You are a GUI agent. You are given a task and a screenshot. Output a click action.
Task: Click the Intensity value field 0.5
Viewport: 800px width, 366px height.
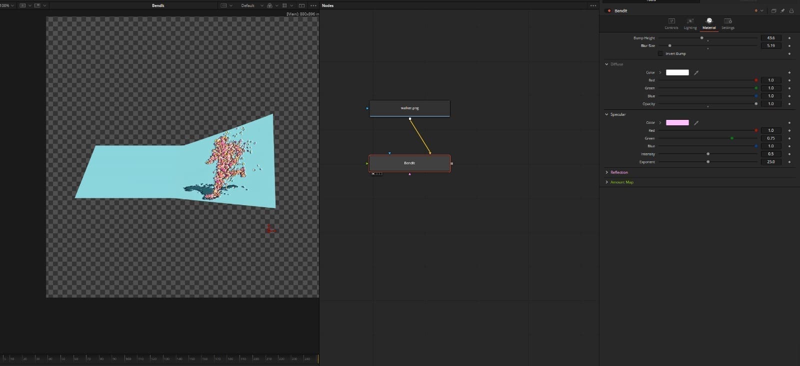(x=771, y=154)
